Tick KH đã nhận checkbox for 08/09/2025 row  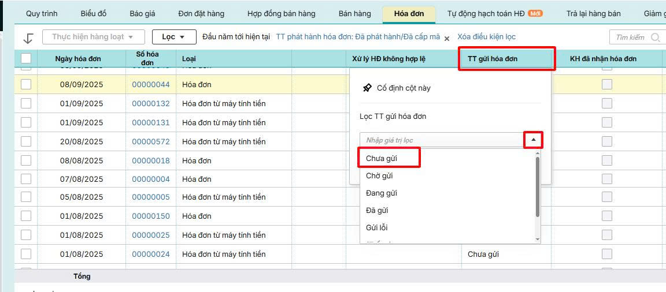tap(606, 84)
